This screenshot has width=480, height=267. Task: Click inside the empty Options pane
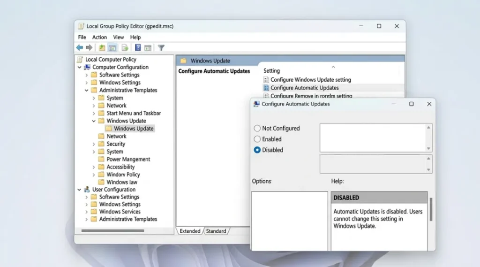(x=290, y=221)
